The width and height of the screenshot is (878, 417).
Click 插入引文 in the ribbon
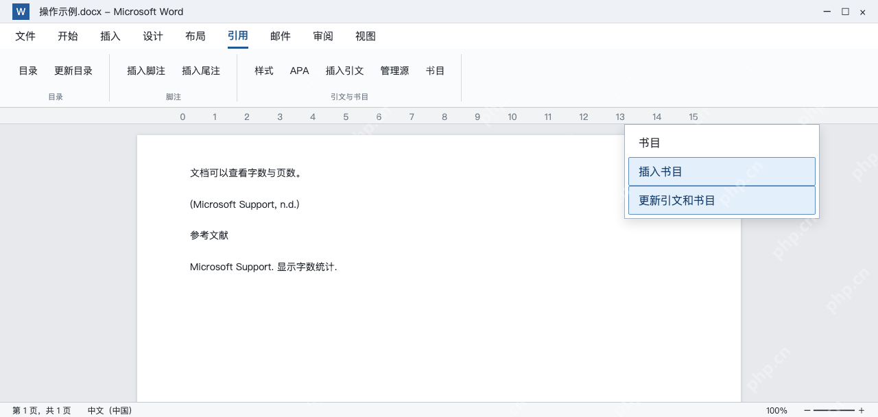(x=345, y=71)
